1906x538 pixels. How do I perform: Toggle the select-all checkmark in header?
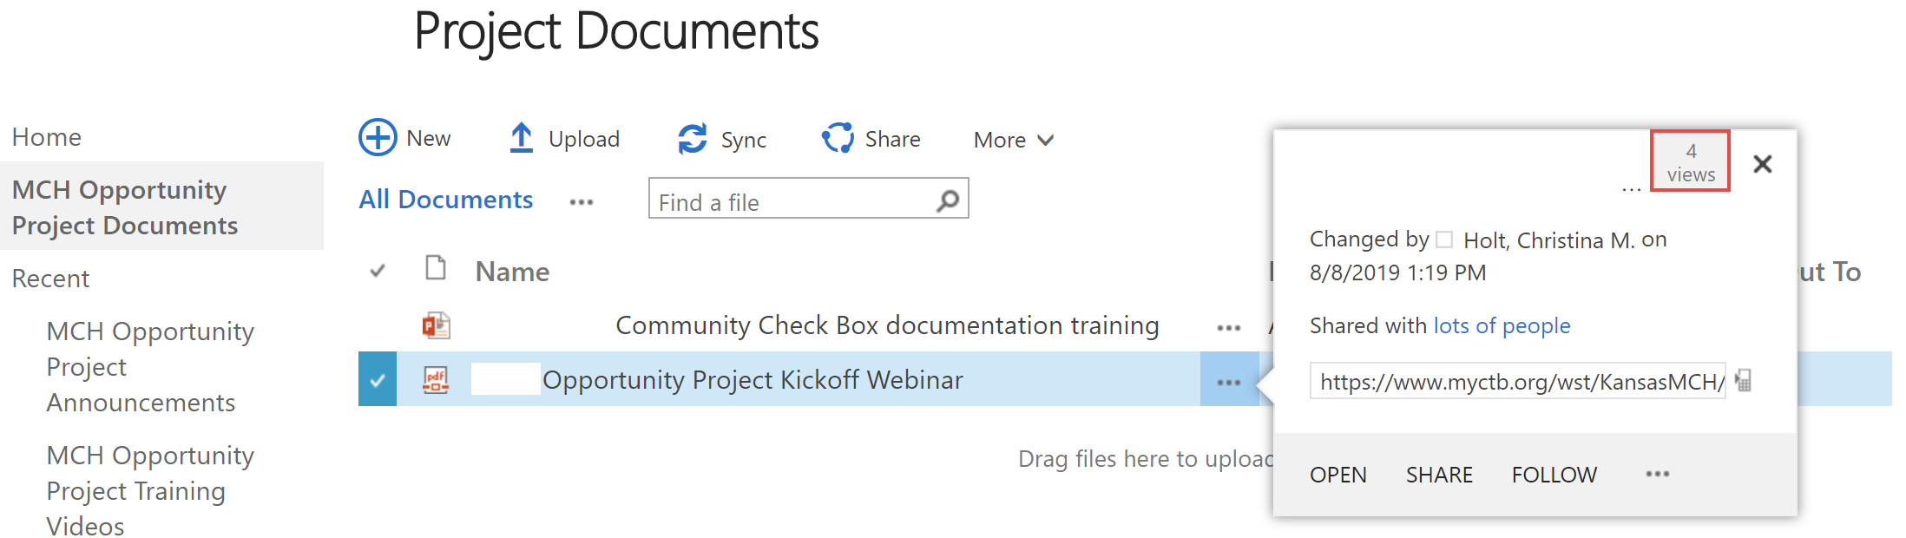(378, 272)
